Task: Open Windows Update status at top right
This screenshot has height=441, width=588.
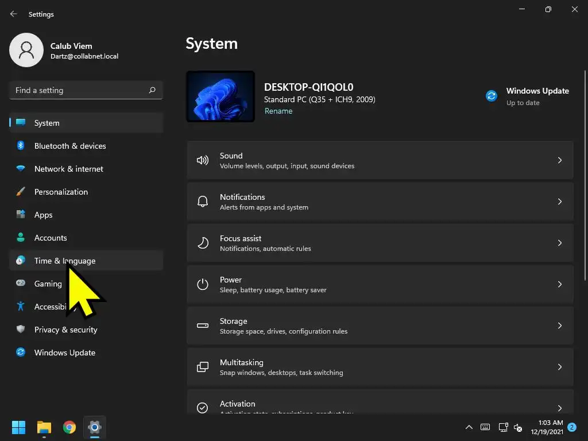Action: [528, 96]
